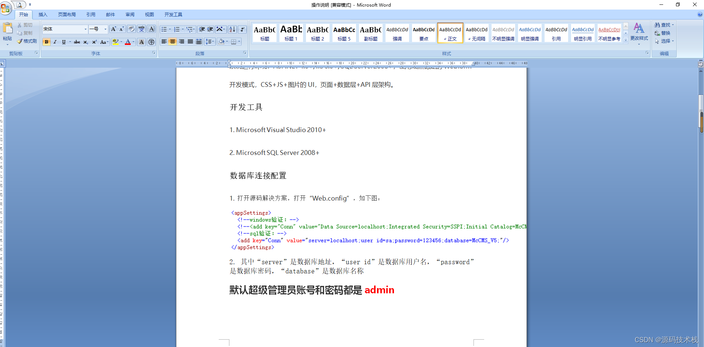Open the Mailings (邮件) tab
Viewport: 704px width, 347px height.
[110, 15]
